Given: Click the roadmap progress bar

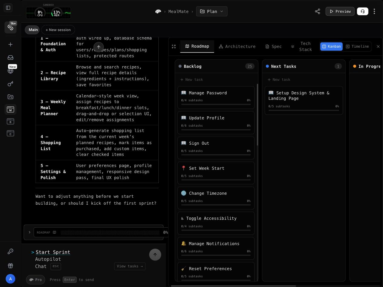Looking at the screenshot, I should 110,232.
